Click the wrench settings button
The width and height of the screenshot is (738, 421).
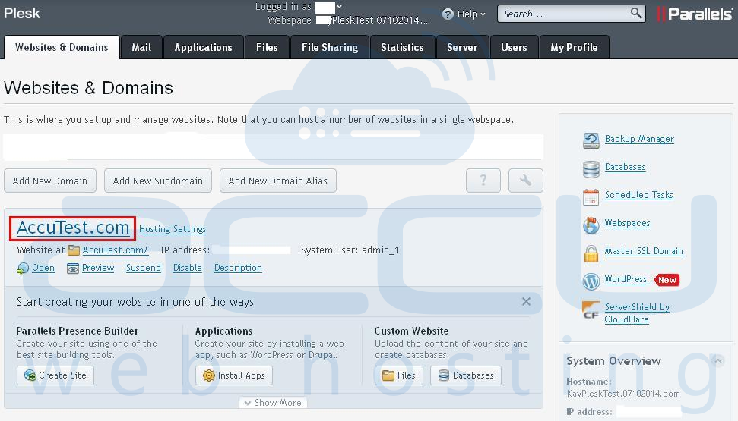526,181
